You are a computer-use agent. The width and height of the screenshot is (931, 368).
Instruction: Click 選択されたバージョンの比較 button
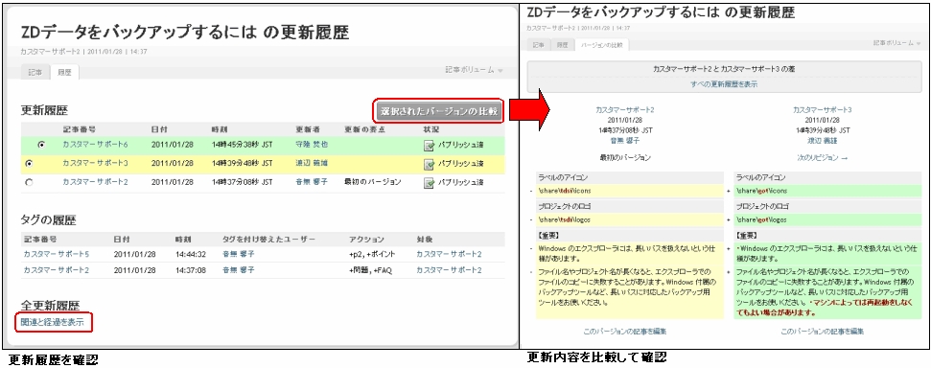[x=439, y=111]
